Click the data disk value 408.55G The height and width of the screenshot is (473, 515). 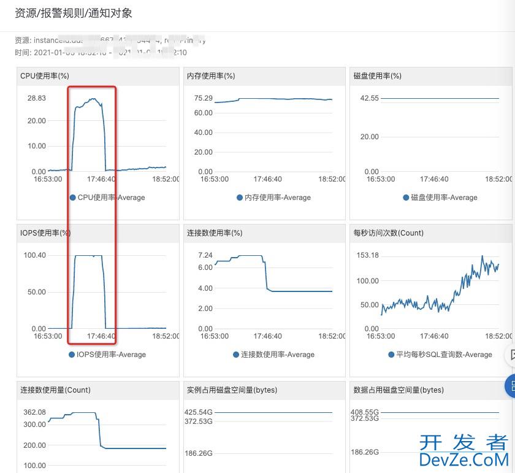pos(365,412)
